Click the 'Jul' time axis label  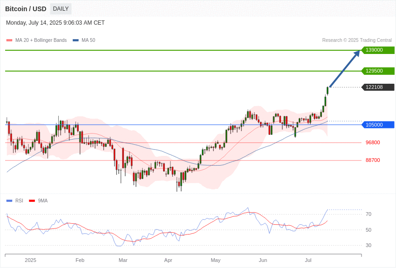coord(308,260)
